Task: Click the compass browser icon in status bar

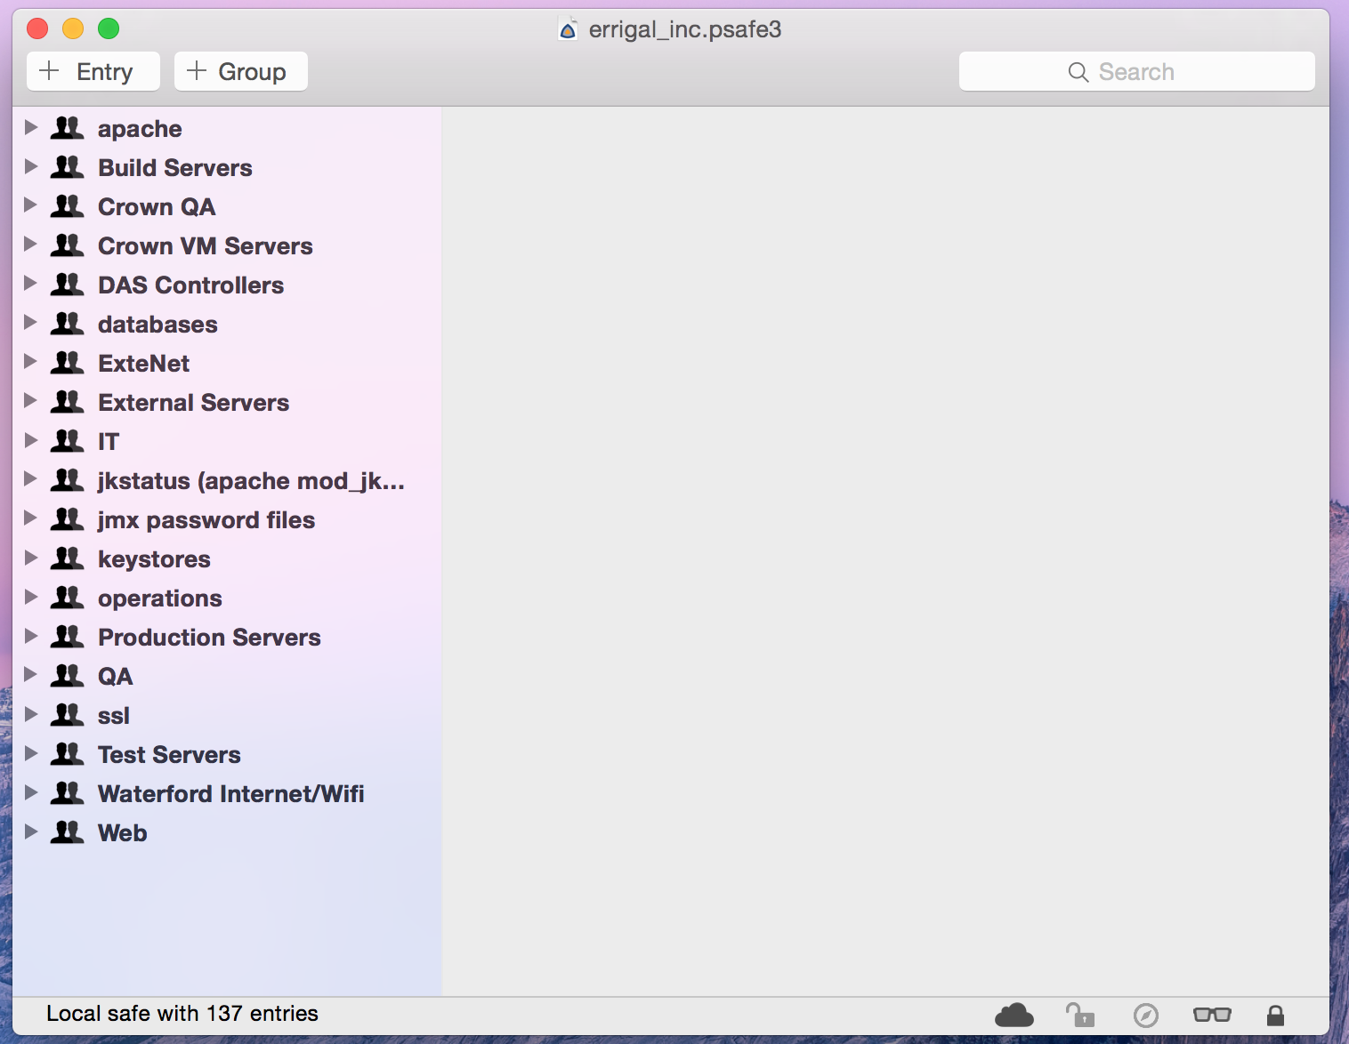Action: [1145, 1015]
